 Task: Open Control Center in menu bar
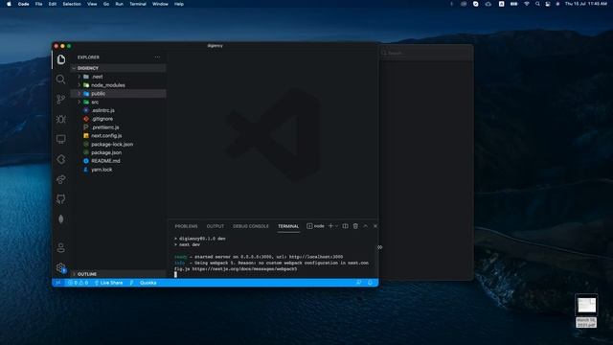548,4
